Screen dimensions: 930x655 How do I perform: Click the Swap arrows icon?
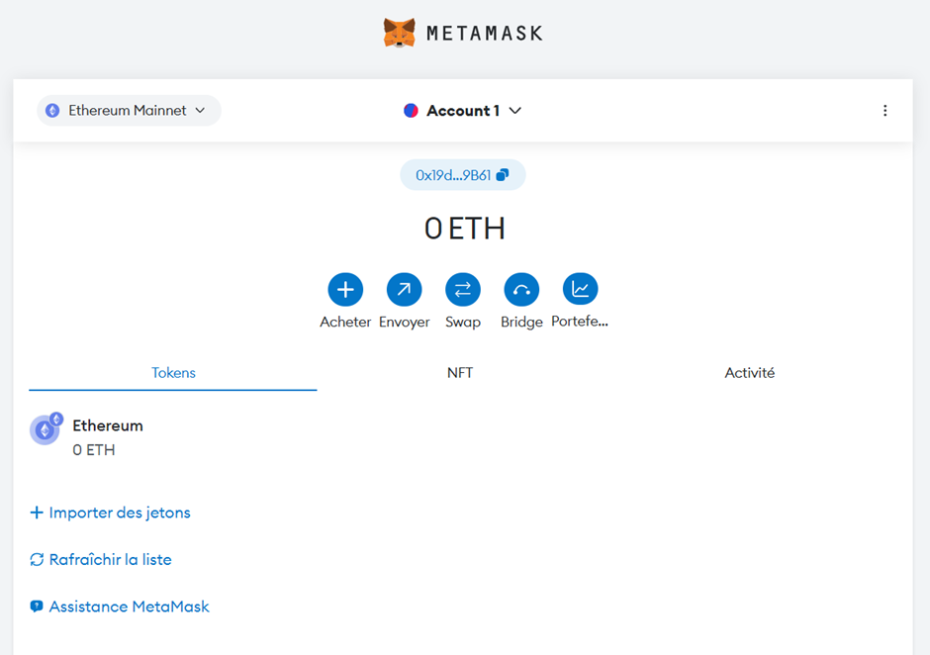point(463,290)
